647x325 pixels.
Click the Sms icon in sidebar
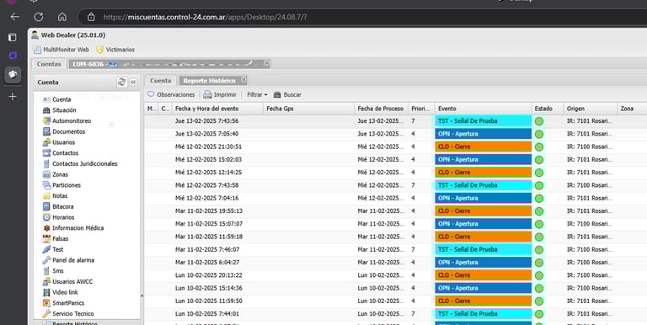click(x=46, y=271)
